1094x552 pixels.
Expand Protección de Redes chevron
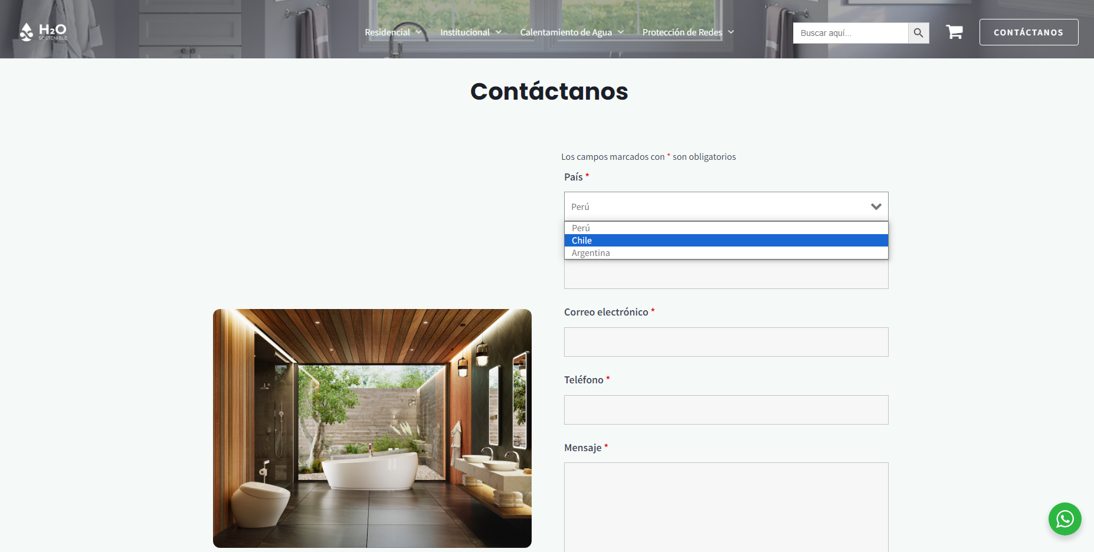point(731,32)
